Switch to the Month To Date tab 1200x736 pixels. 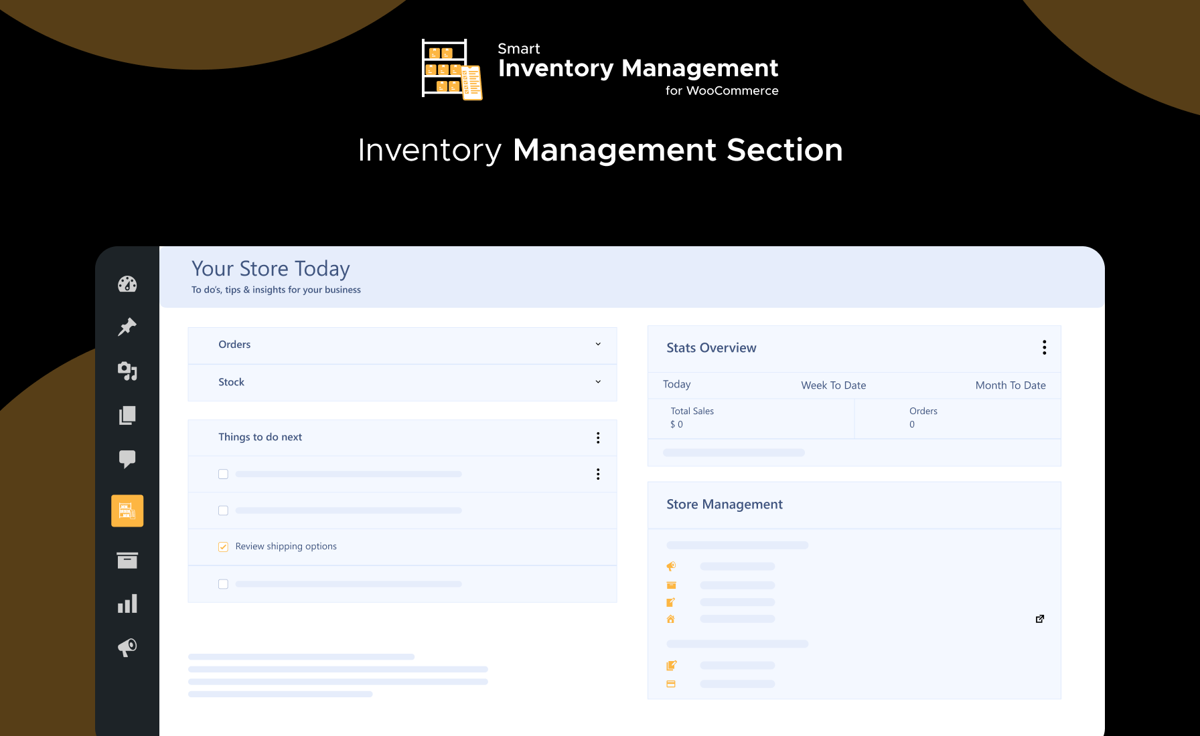click(x=1010, y=385)
